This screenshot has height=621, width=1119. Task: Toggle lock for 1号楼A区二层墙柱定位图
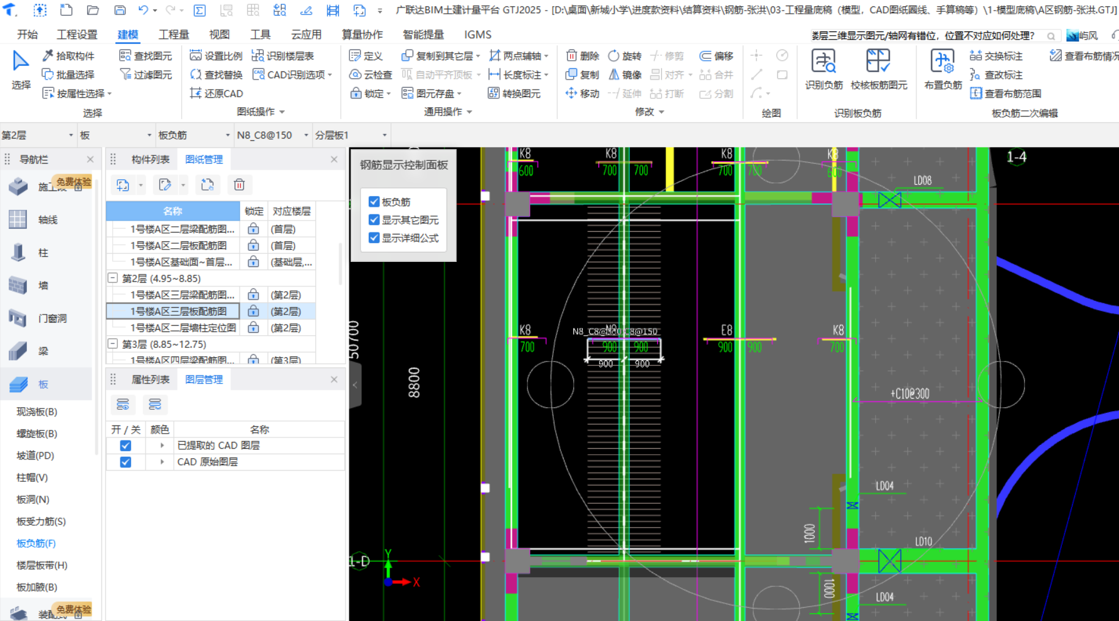pyautogui.click(x=253, y=327)
